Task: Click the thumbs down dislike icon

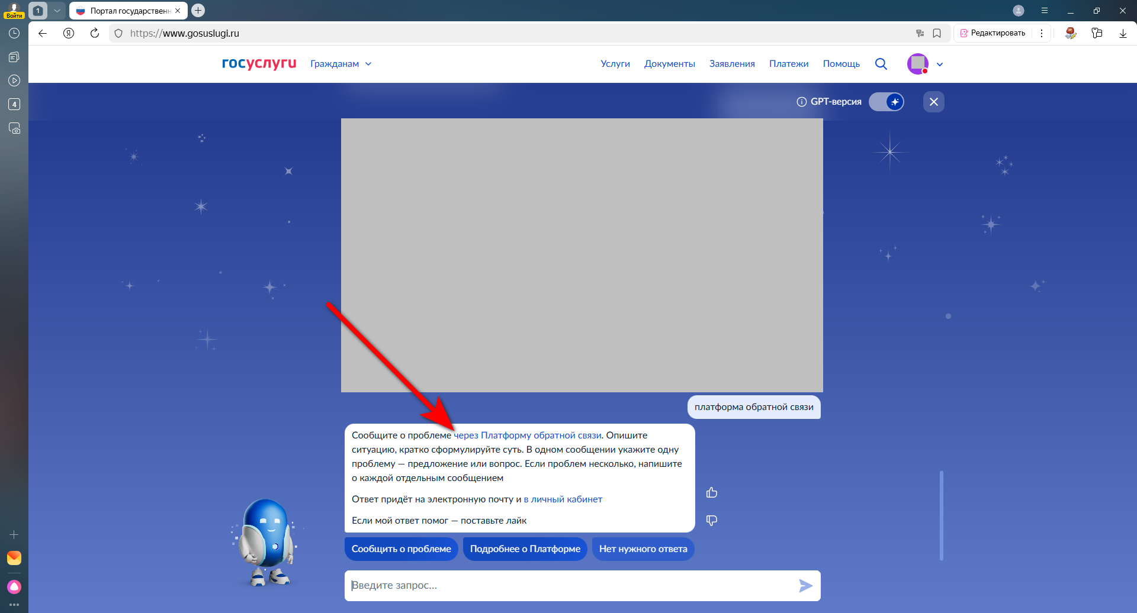Action: 712,520
